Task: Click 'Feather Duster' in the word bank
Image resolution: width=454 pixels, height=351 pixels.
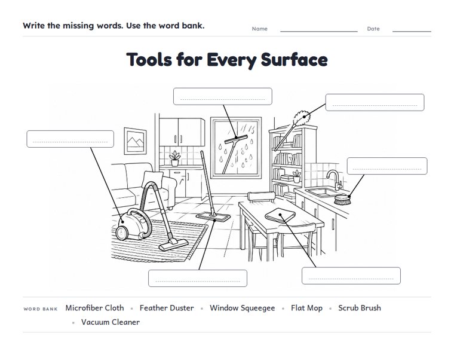Action: [x=167, y=308]
